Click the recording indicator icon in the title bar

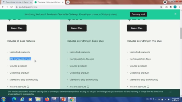[165, 2]
